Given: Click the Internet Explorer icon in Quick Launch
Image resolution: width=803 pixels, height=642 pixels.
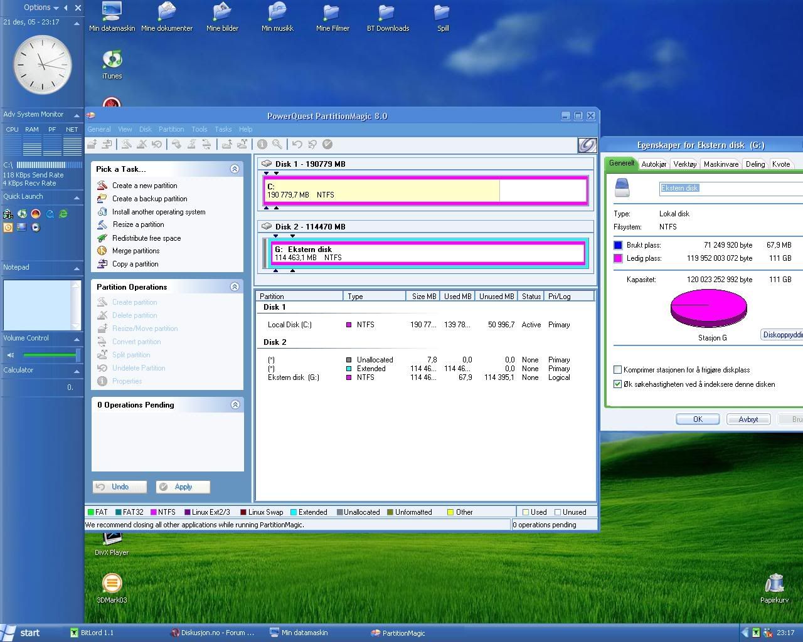Looking at the screenshot, I should (x=63, y=214).
